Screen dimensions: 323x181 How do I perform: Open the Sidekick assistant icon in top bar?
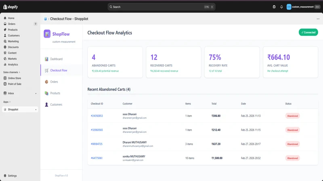click(274, 7)
